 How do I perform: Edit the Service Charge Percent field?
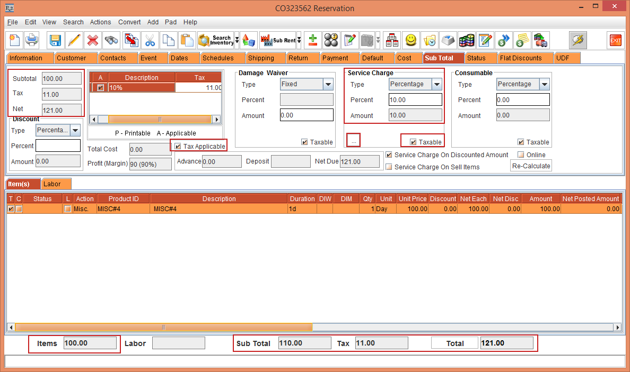pos(415,99)
